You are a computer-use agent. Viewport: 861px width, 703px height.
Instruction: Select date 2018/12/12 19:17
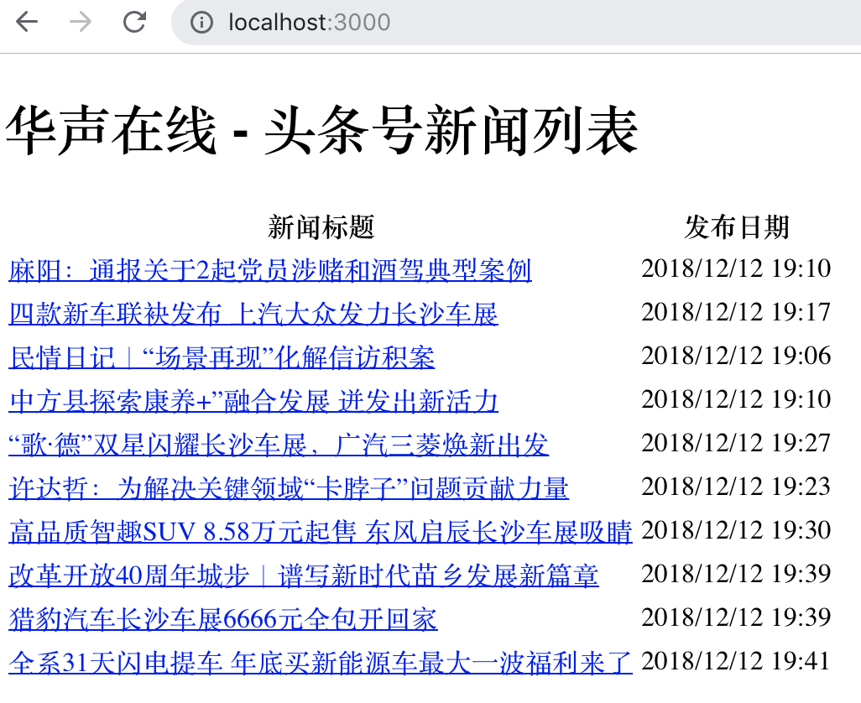coord(736,312)
